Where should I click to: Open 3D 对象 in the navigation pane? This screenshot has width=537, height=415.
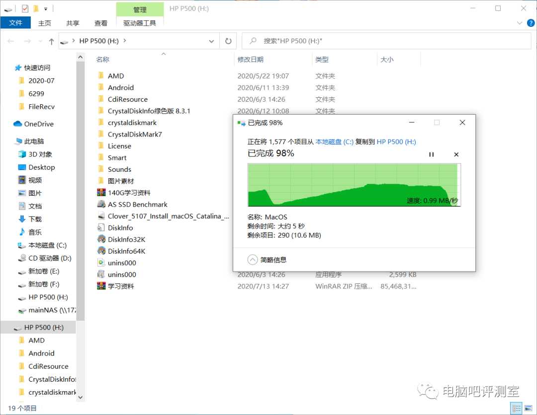(40, 154)
